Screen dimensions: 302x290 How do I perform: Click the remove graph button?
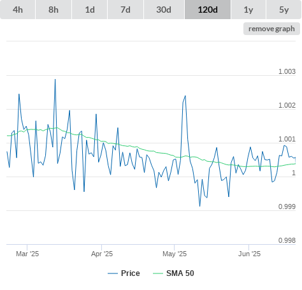click(271, 29)
